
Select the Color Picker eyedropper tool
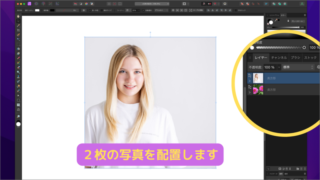18,26
